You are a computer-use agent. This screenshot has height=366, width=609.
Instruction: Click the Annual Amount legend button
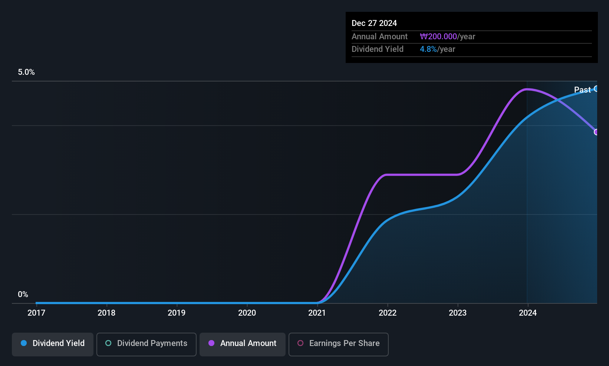[242, 344]
